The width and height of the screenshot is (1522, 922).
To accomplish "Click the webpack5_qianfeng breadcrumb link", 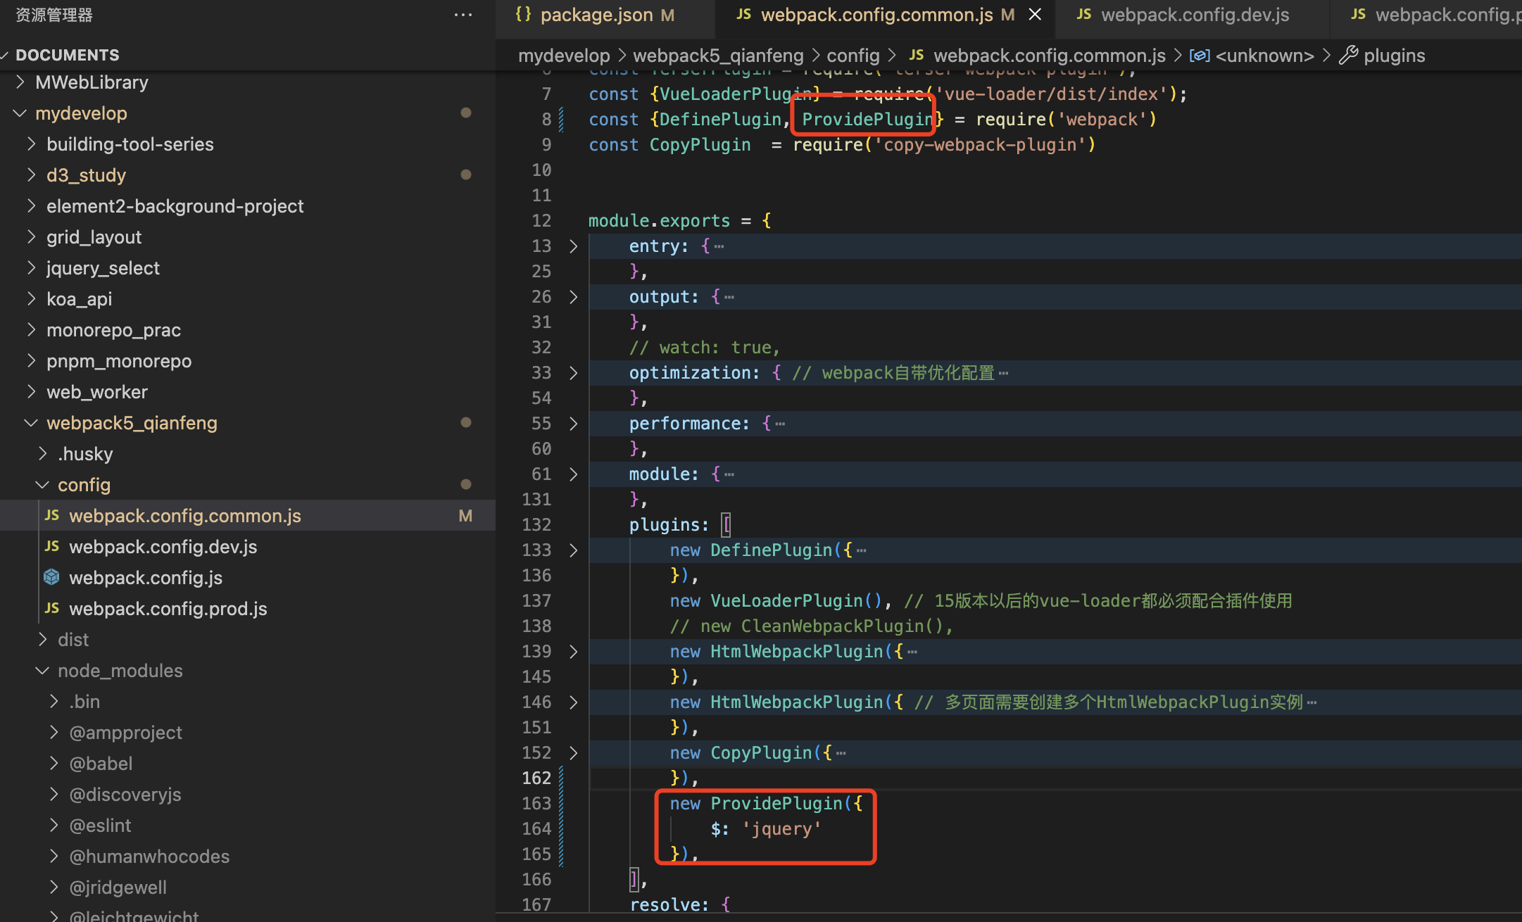I will 717,56.
